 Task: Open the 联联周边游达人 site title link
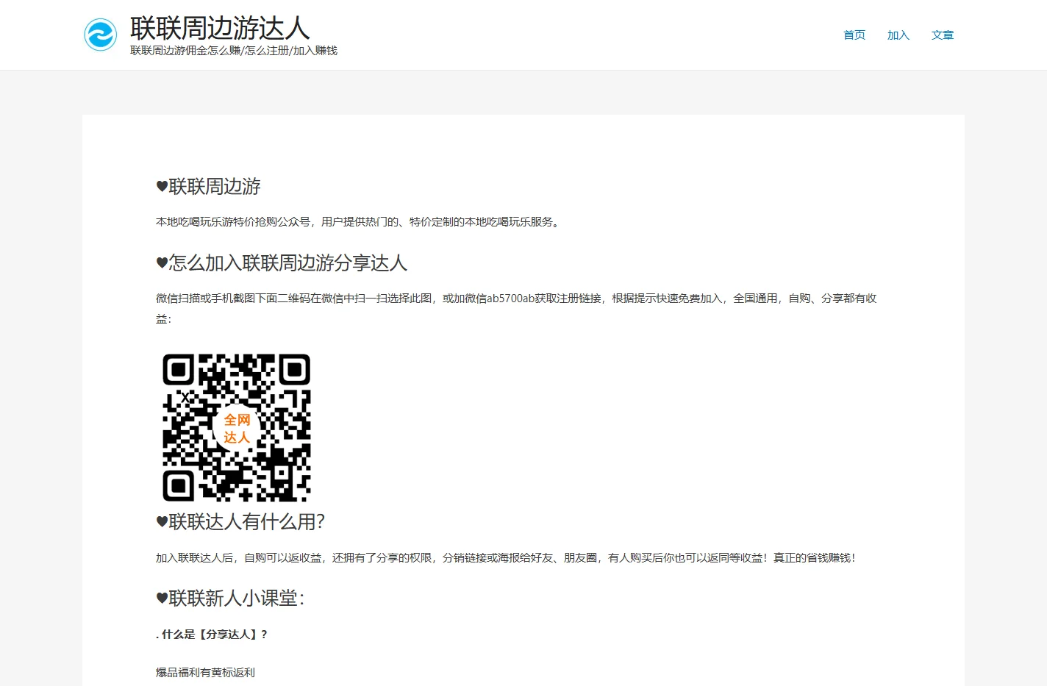[x=220, y=29]
